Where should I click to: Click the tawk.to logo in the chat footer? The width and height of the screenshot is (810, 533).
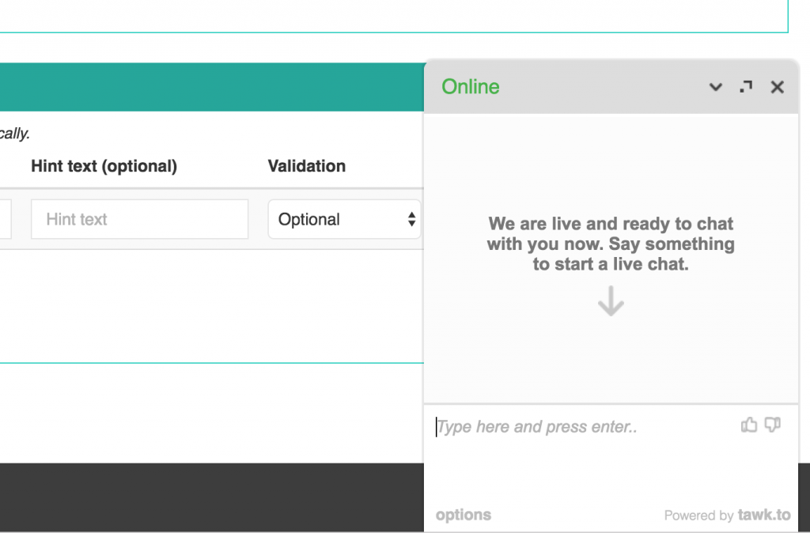click(764, 515)
